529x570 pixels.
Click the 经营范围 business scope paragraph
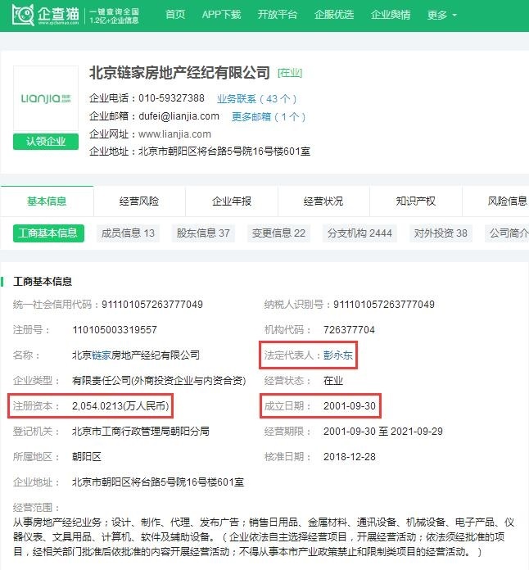(264, 537)
